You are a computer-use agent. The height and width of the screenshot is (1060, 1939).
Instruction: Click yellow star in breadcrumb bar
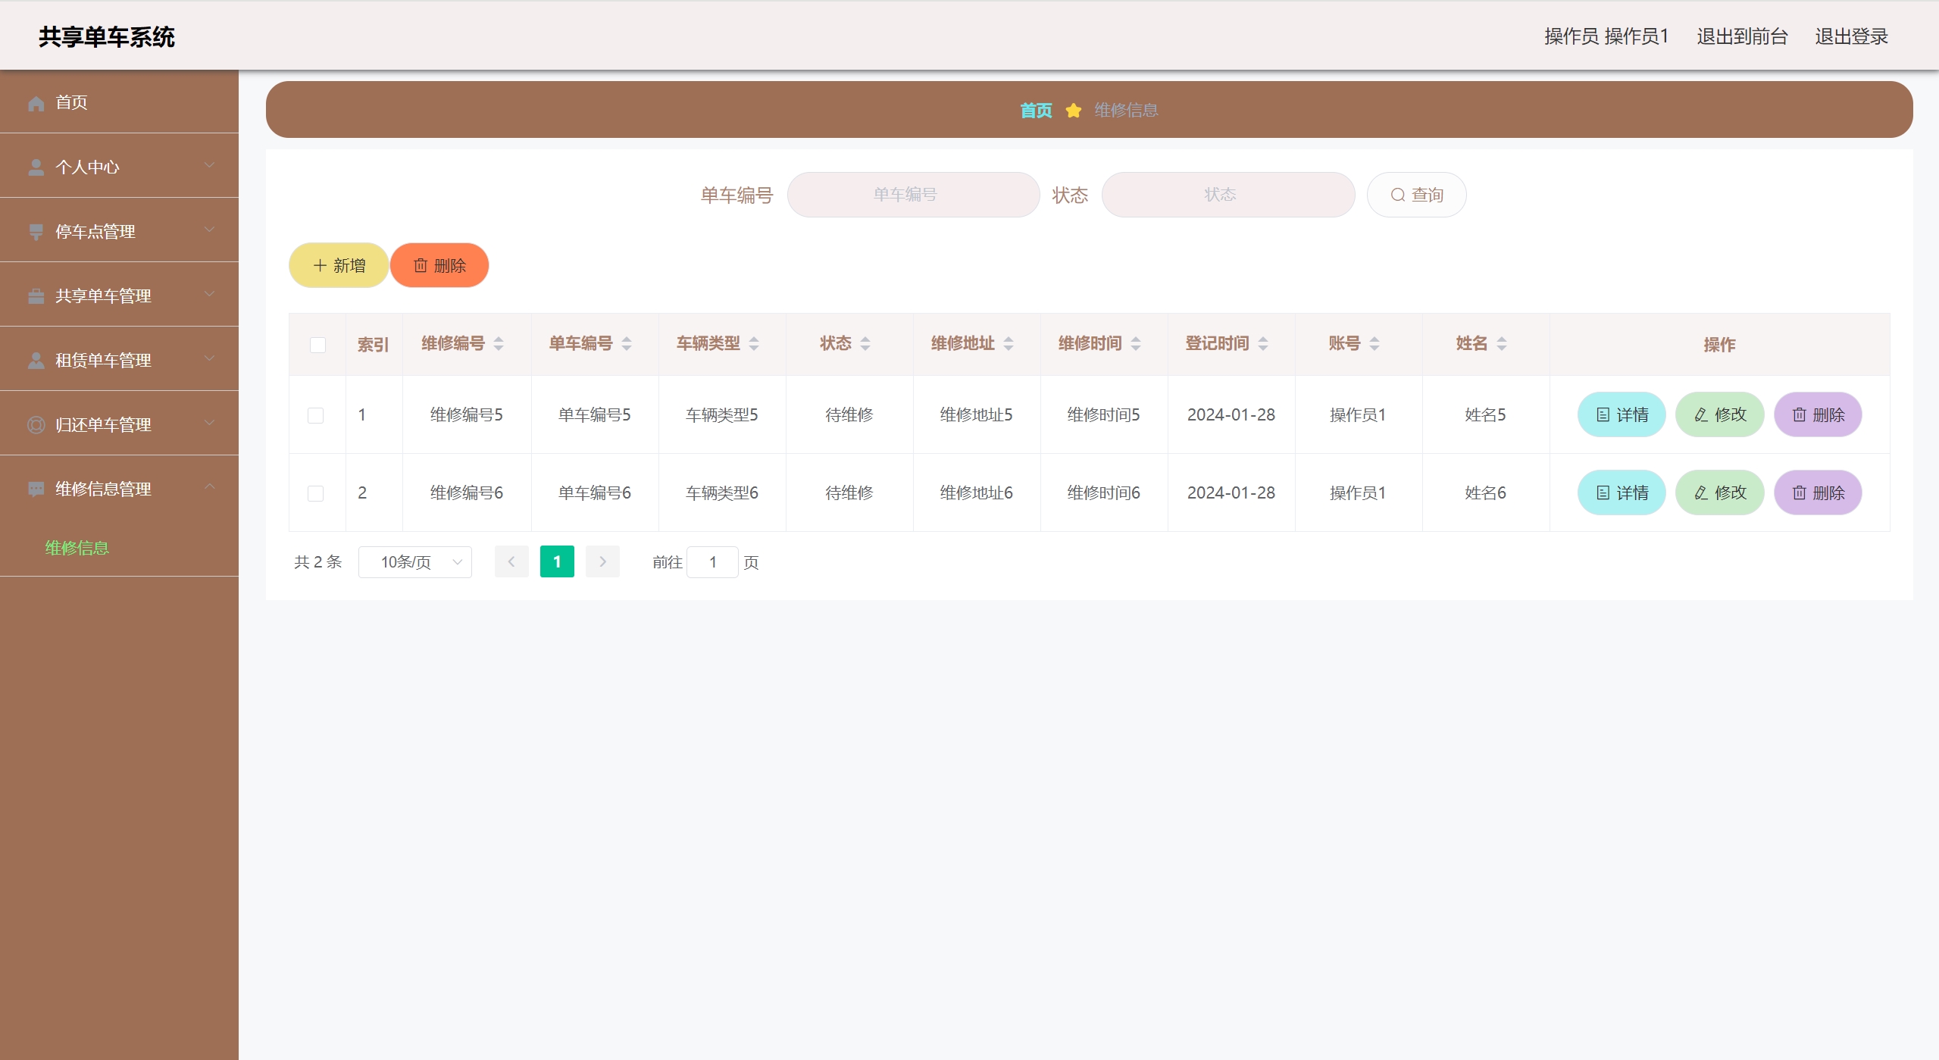coord(1073,111)
